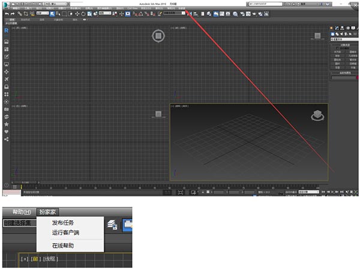Pick the Rectangular Selection Region tool
Screen dimensions: 360x270
[64, 14]
